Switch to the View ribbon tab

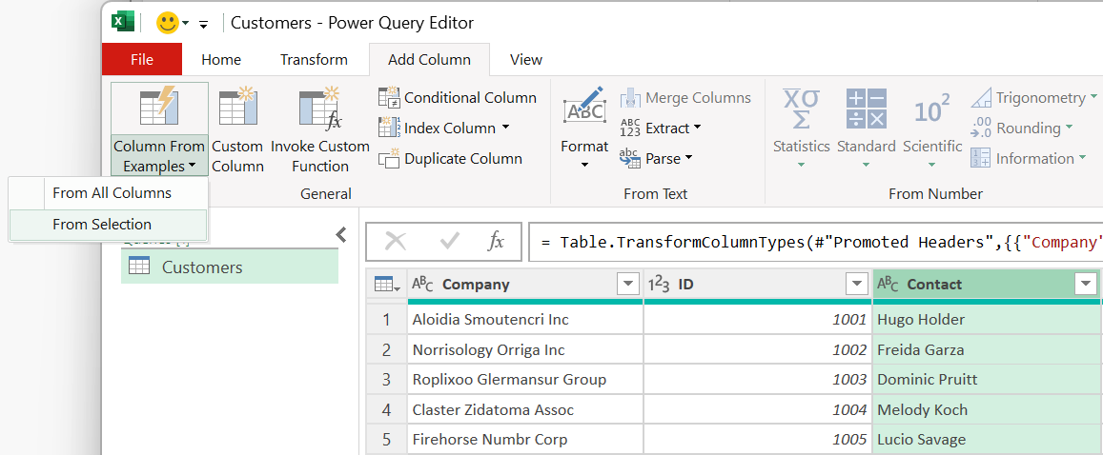pos(526,60)
